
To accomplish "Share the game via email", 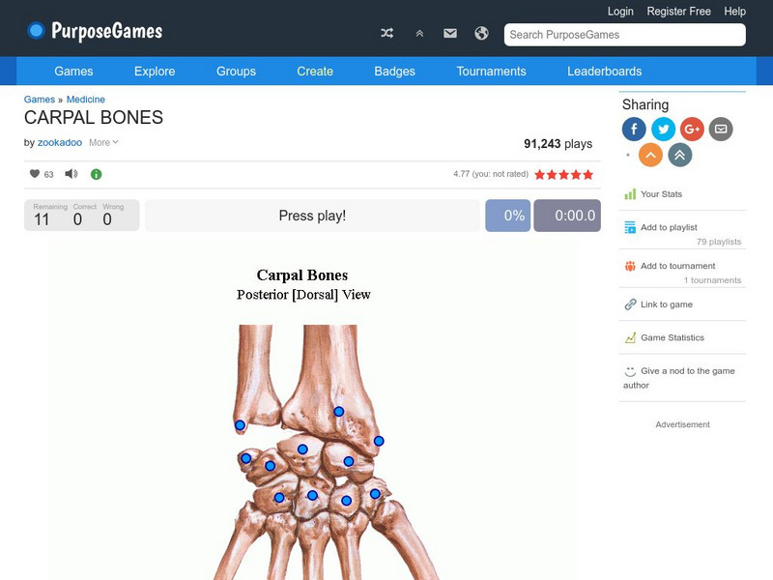I will tap(721, 129).
